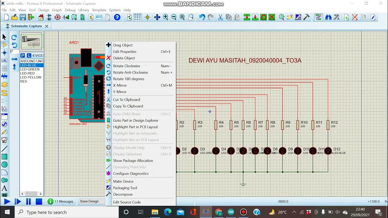Image resolution: width=388 pixels, height=218 pixels.
Task: Click the Pan/Center view arrows icon
Action: 157,18
